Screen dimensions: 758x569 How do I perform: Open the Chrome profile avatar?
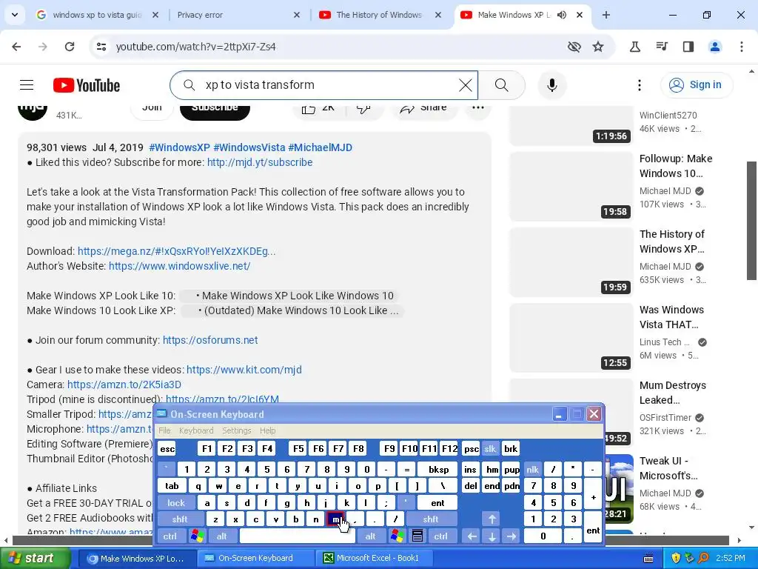(x=715, y=47)
